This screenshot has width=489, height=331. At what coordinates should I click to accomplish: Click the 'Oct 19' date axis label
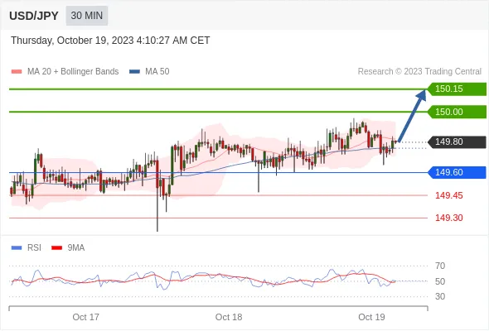tap(371, 317)
